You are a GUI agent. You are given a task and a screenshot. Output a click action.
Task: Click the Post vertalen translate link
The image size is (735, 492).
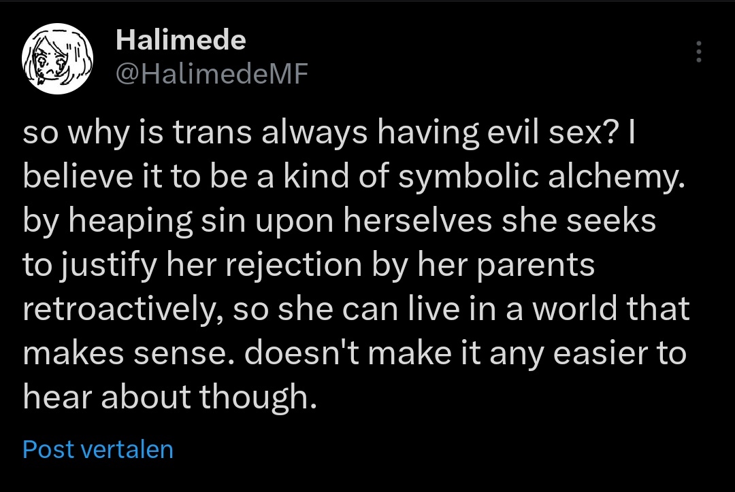point(98,449)
